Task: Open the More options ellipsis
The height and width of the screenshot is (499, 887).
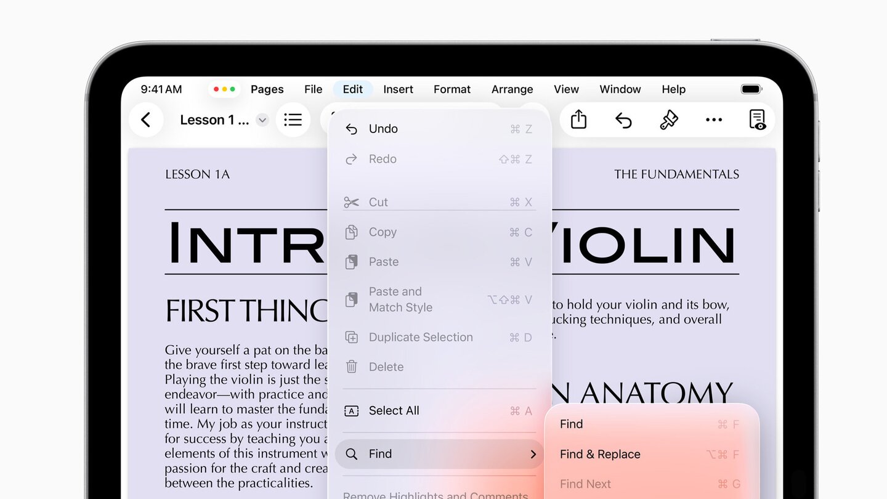Action: tap(714, 120)
